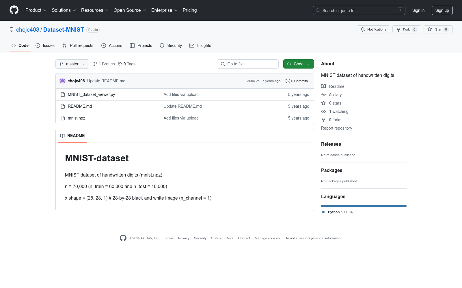Go to the Pull requests tab
The width and height of the screenshot is (462, 288).
[78, 46]
